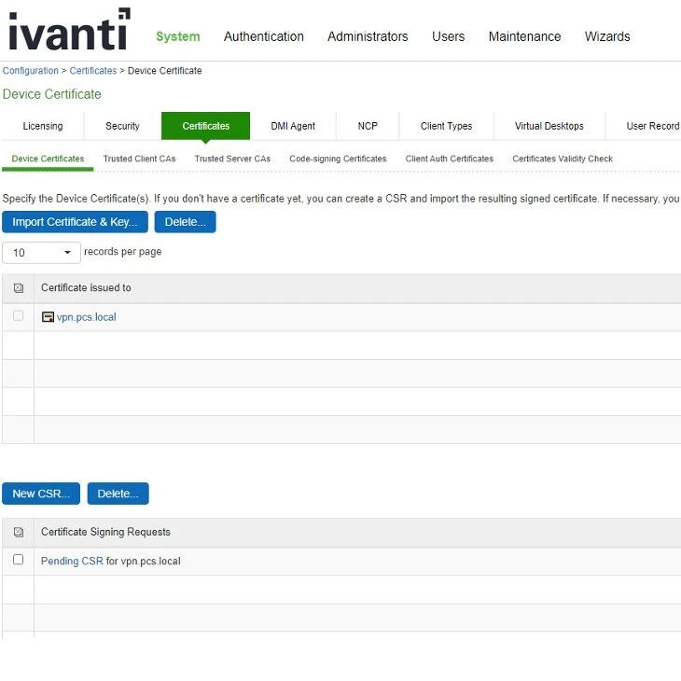Select the Certificates tab

[205, 126]
